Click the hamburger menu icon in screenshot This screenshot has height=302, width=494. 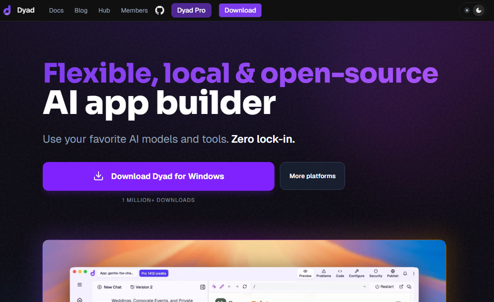point(80,284)
